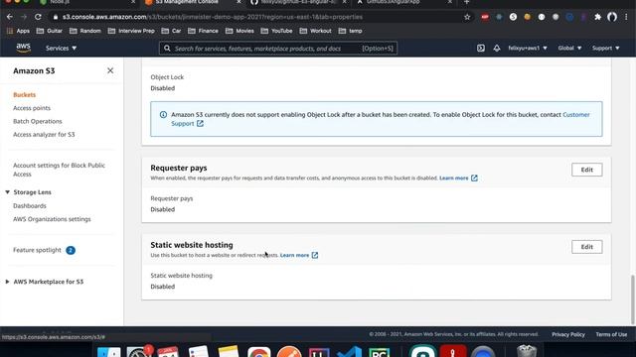
Task: Open the Guitar bookmarks folder
Action: click(49, 31)
